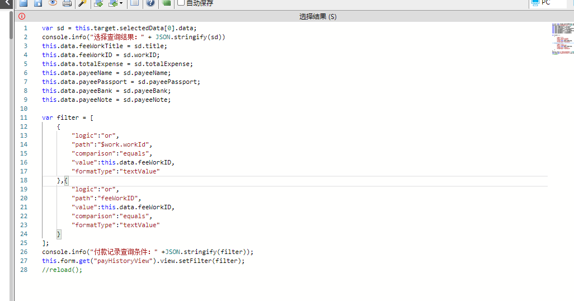This screenshot has height=301, width=574.
Task: Open the dropdown arrow next to the import icon
Action: coord(121,3)
